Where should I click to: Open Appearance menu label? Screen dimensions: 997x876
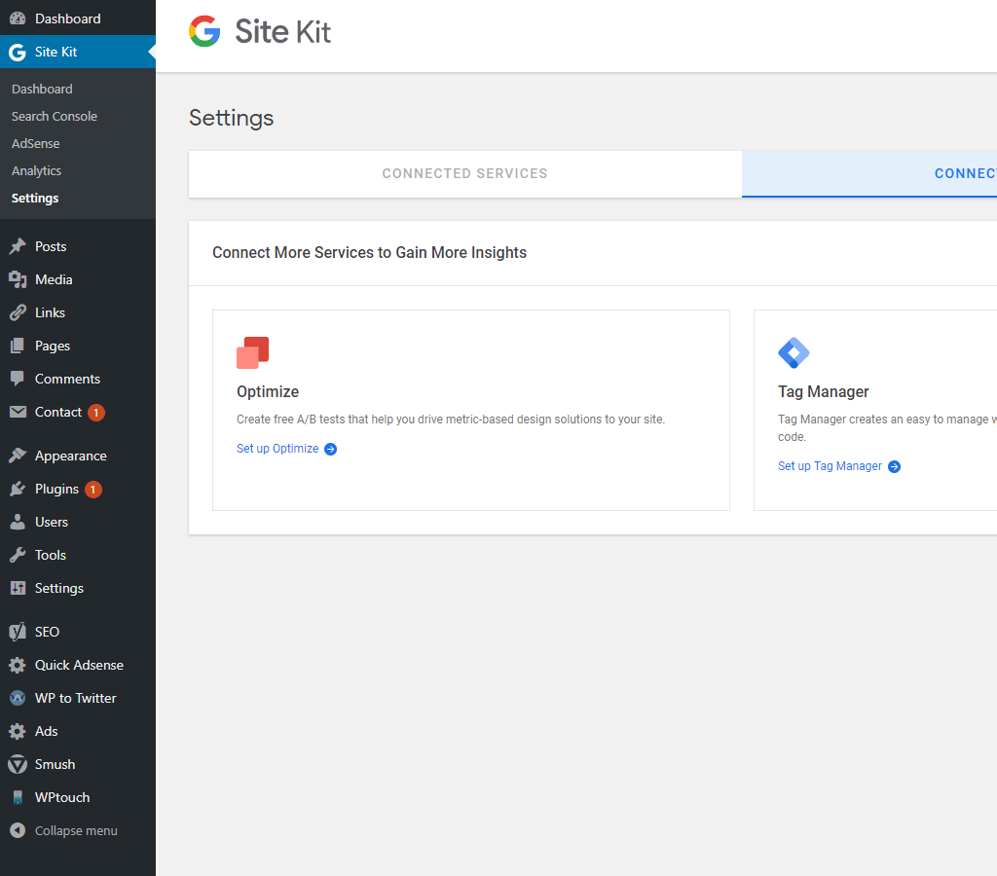coord(70,456)
